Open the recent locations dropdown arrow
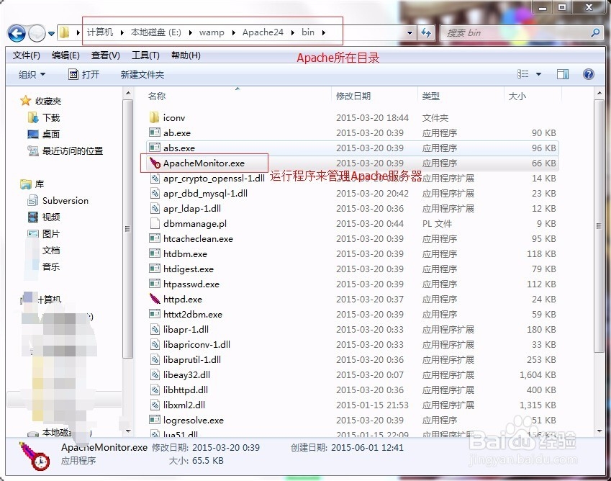The width and height of the screenshot is (611, 481). (x=51, y=34)
